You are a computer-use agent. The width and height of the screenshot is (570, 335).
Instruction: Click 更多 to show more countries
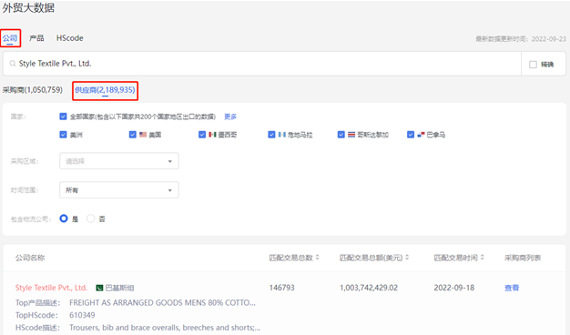pos(230,117)
